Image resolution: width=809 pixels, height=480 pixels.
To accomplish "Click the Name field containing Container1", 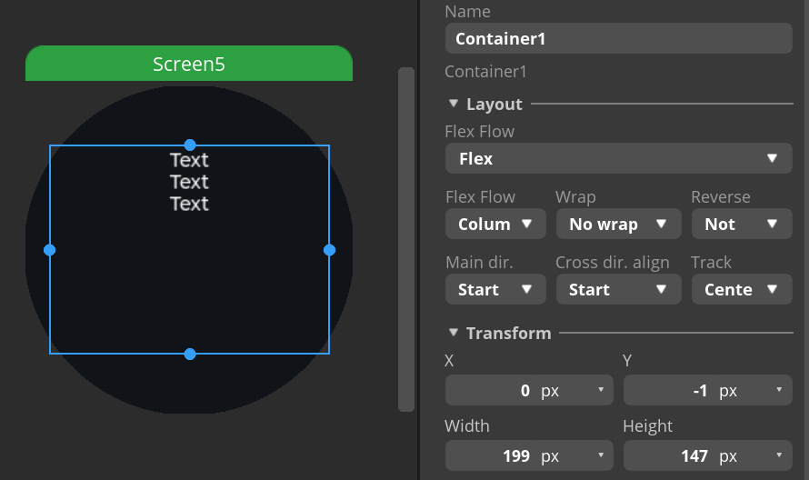I will click(619, 38).
